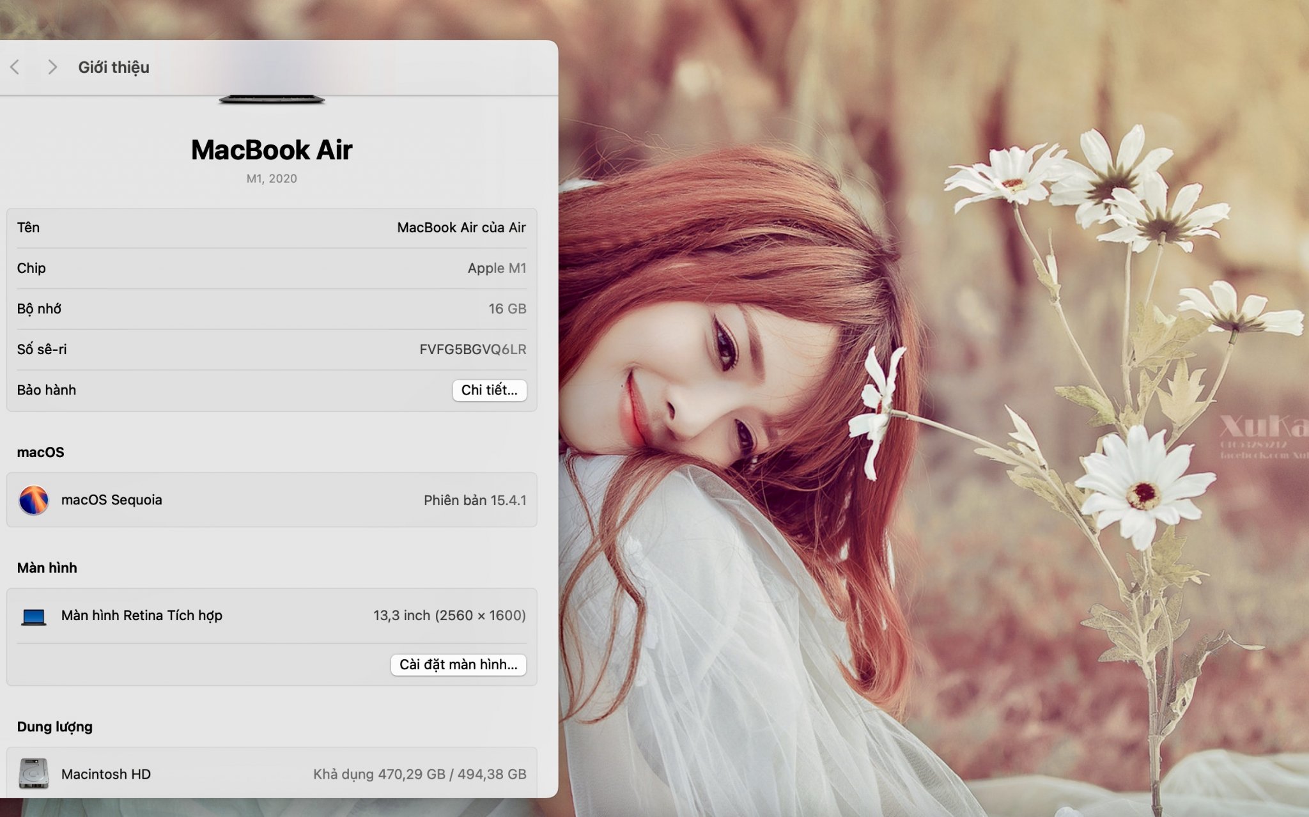Open Cài đặt màn hình display settings
1309x817 pixels.
coord(458,664)
